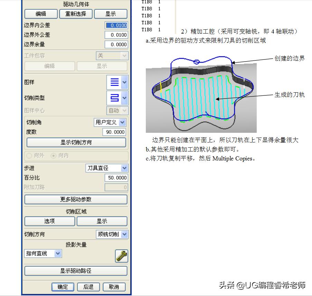The height and width of the screenshot is (296, 312).
Task: Click 选项 under 切削区域
Action: pos(49,221)
